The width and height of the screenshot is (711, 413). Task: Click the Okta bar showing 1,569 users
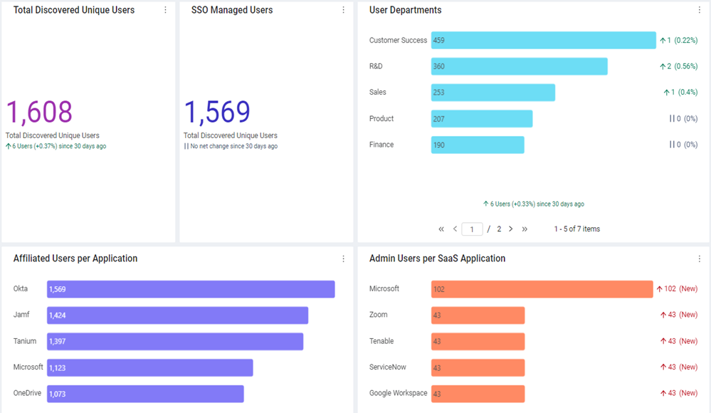[x=191, y=289]
